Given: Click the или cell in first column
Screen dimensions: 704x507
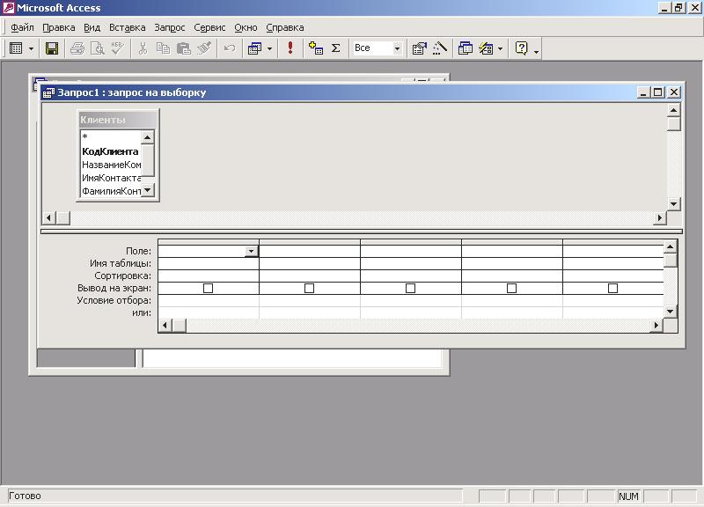Looking at the screenshot, I should [x=209, y=312].
